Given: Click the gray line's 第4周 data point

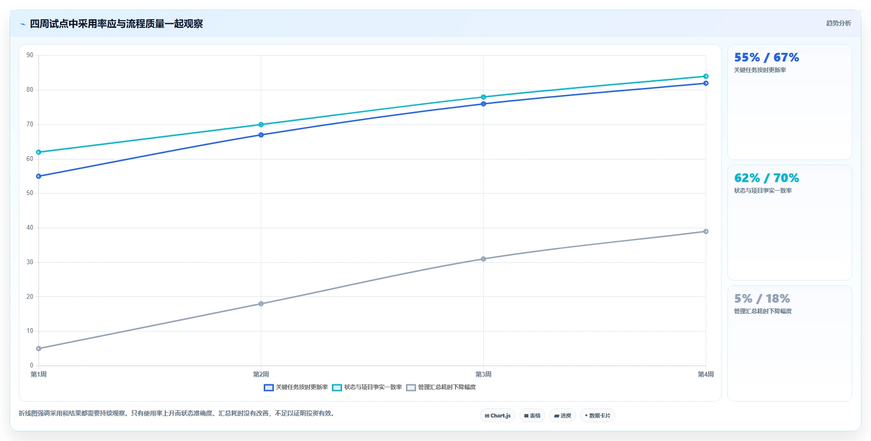Looking at the screenshot, I should (706, 232).
